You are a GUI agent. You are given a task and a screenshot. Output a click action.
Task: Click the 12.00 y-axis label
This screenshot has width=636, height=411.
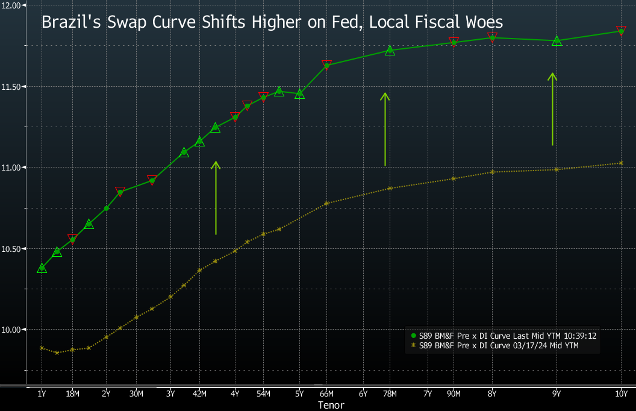[x=11, y=5]
